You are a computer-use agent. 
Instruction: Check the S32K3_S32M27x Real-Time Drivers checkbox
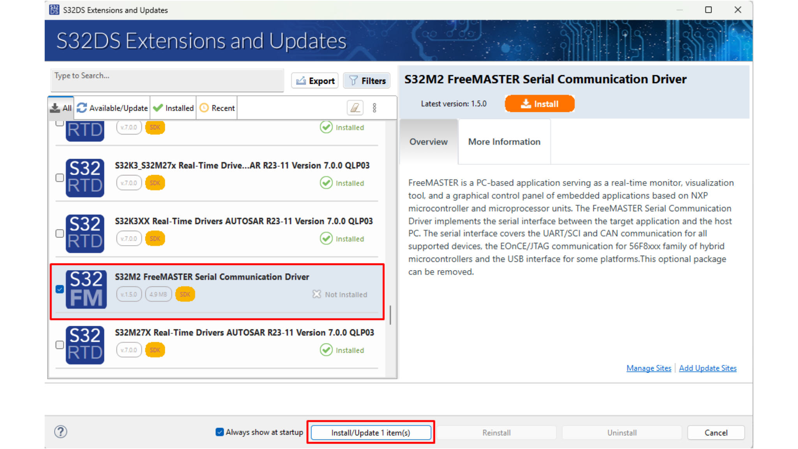click(x=60, y=178)
